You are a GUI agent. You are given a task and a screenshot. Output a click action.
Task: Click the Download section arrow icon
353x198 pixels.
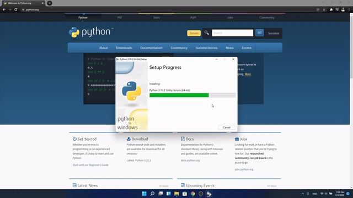click(129, 139)
